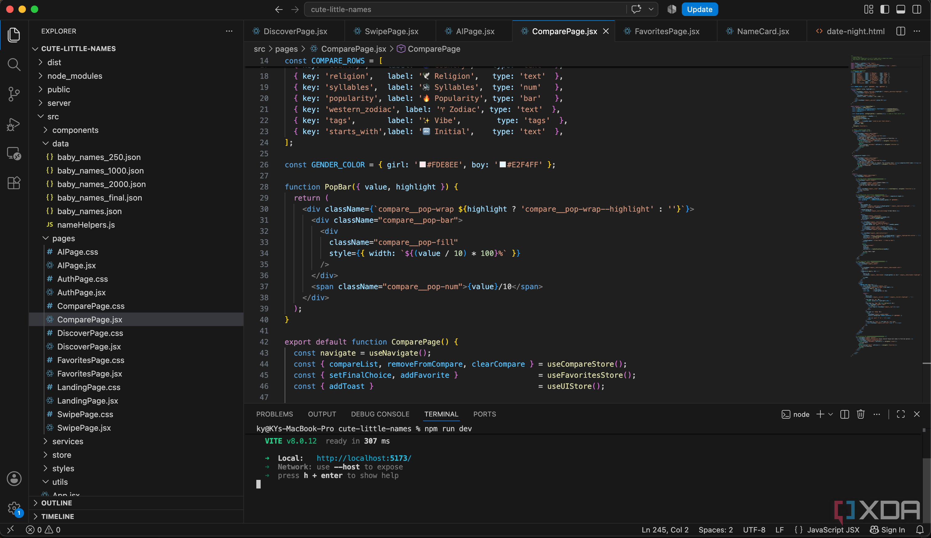Expand the OUTLINE section
Viewport: 931px width, 538px height.
click(x=136, y=503)
